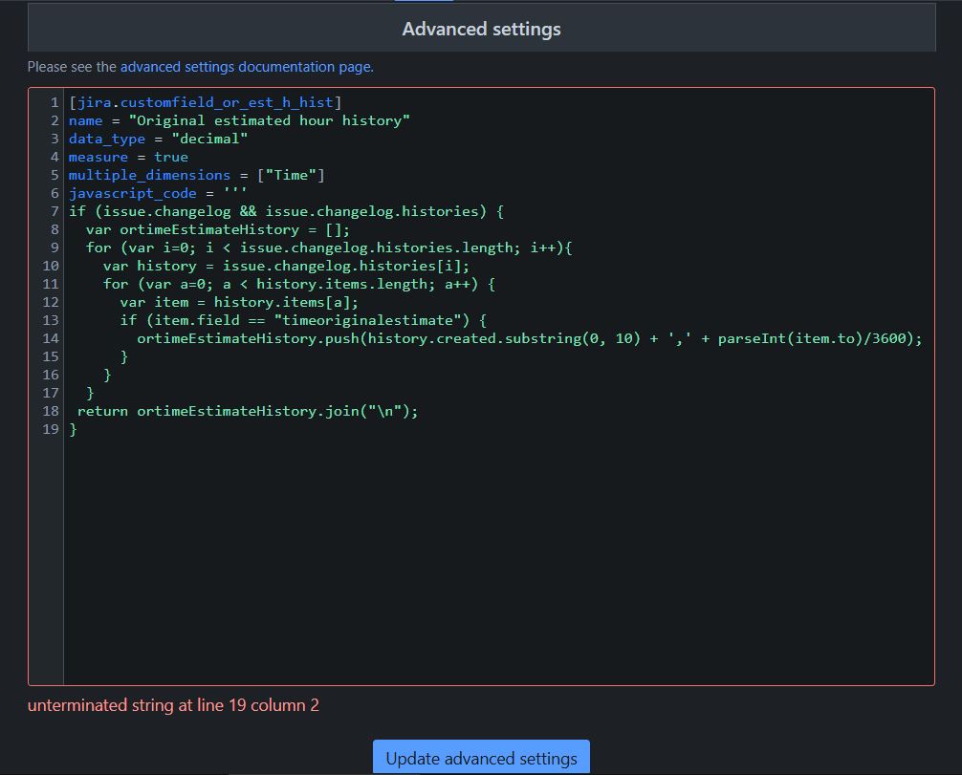
Task: Click the unterminated string error message
Action: (x=174, y=705)
